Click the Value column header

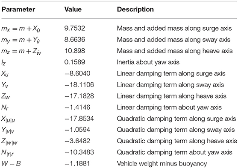click(73, 9)
